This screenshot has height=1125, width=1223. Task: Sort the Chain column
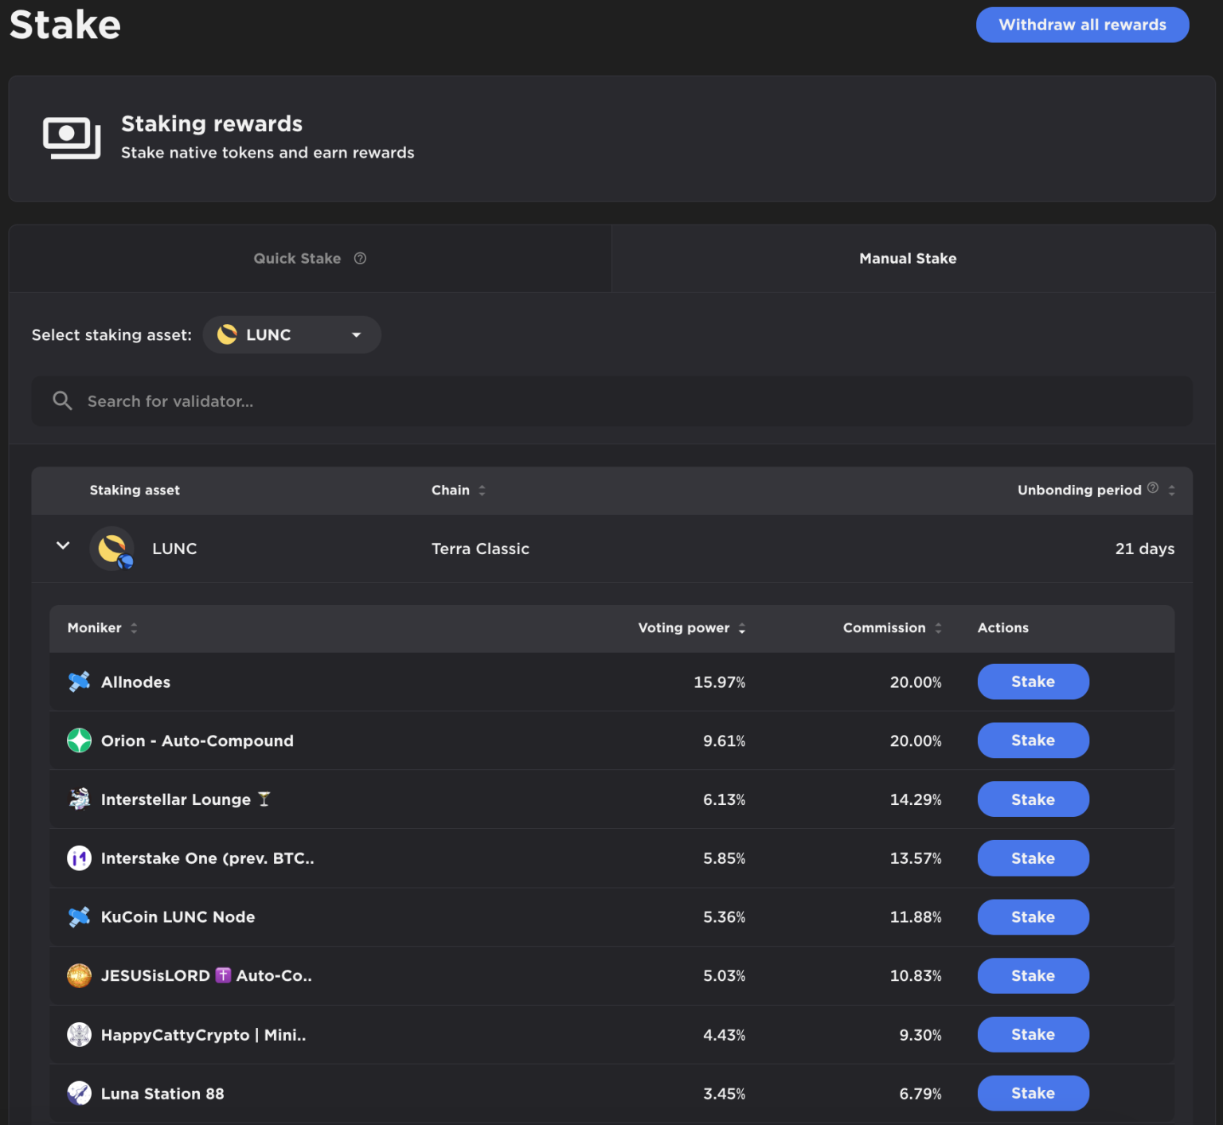pos(482,490)
